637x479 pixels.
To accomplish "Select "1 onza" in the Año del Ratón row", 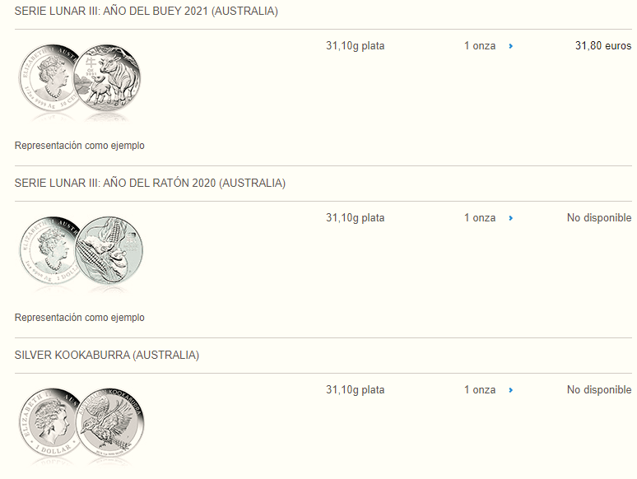I will coord(480,218).
